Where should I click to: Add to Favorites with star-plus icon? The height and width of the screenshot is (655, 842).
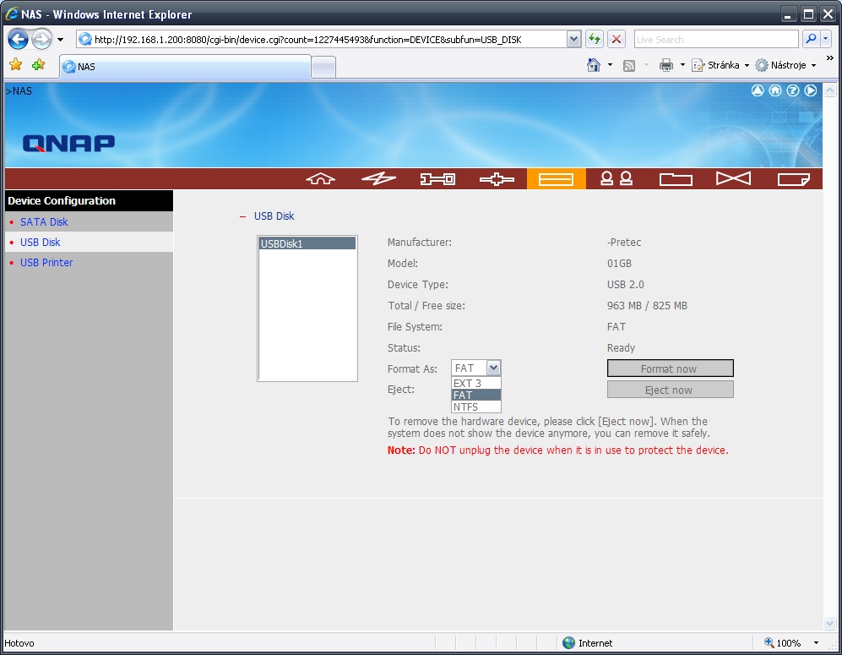coord(39,65)
